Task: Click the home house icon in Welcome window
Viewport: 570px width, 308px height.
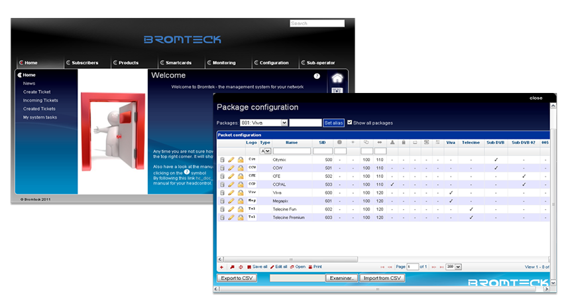Action: click(x=337, y=78)
